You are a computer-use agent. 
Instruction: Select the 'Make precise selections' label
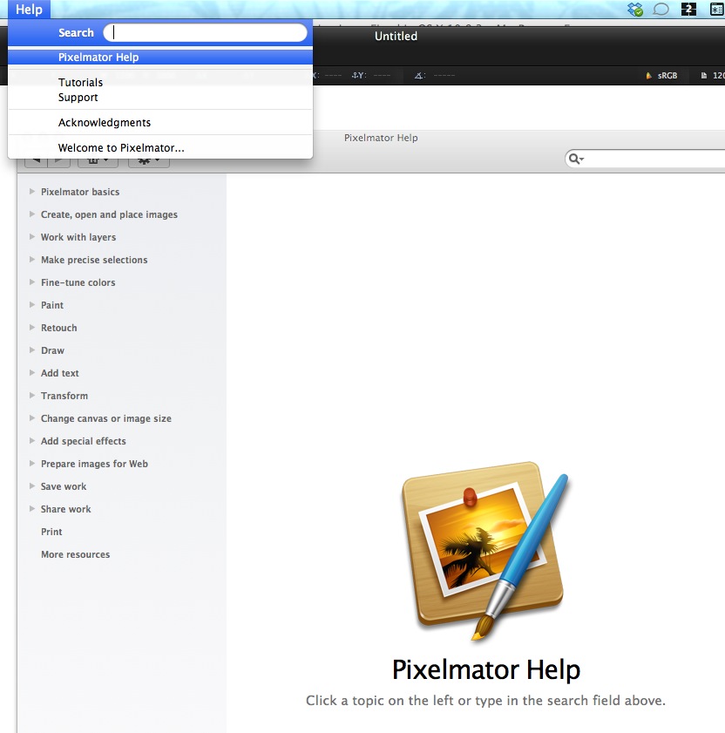pyautogui.click(x=94, y=260)
